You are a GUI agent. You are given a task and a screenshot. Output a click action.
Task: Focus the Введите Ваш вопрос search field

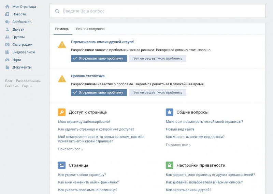[160, 11]
